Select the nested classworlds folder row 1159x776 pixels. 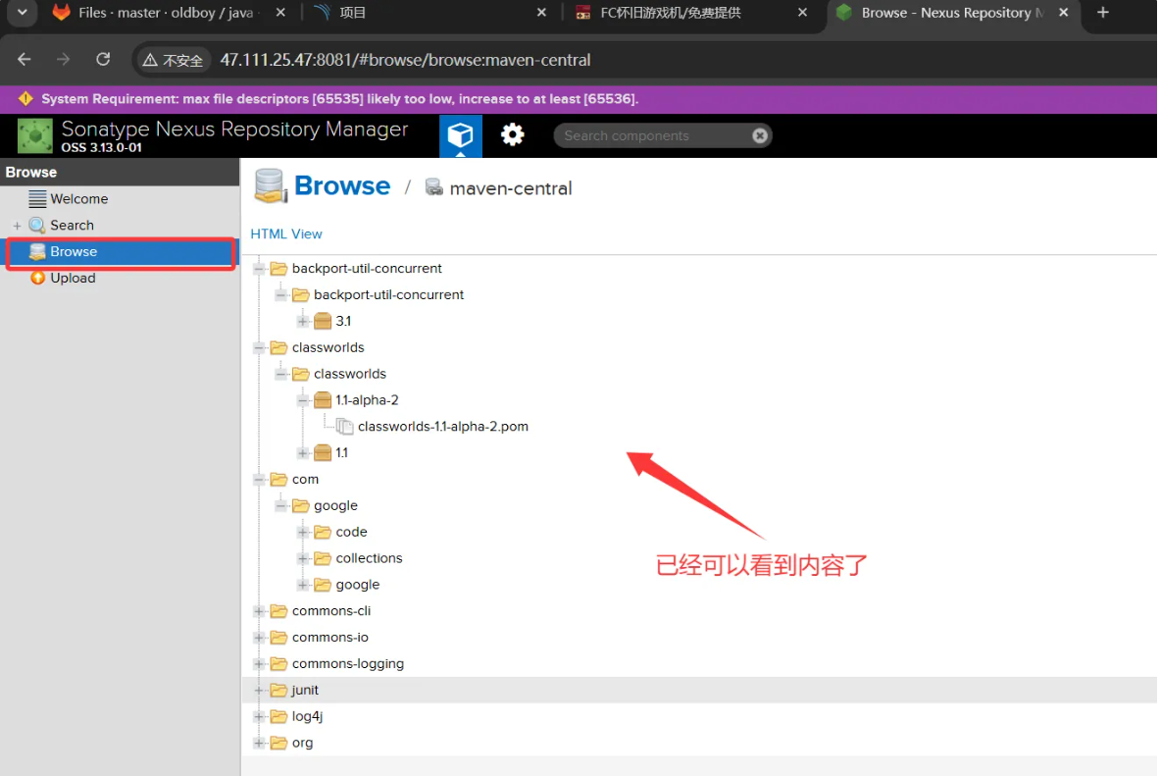coord(350,375)
